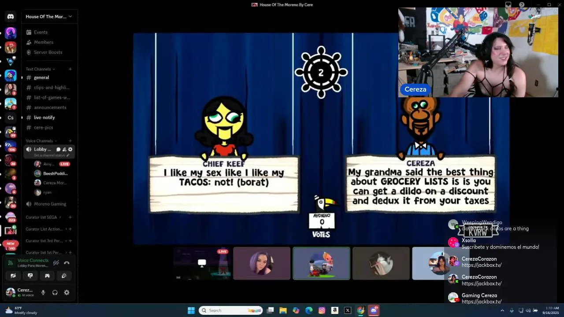Invite people to Lobby channel

(64, 149)
